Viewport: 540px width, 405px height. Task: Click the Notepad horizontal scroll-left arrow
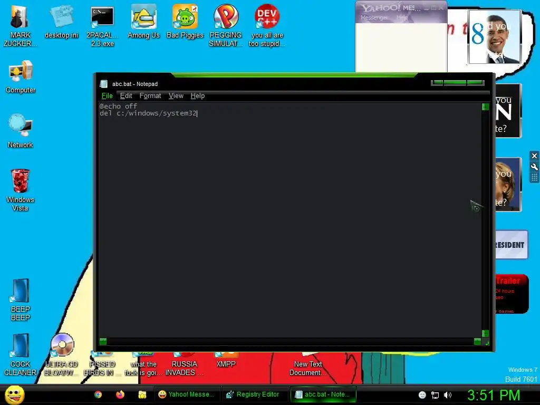(103, 341)
